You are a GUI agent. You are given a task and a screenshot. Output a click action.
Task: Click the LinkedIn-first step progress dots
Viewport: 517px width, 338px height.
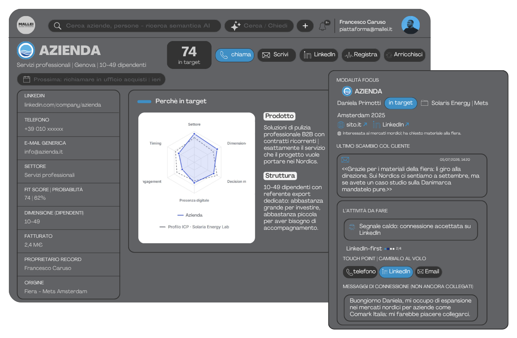click(x=390, y=249)
